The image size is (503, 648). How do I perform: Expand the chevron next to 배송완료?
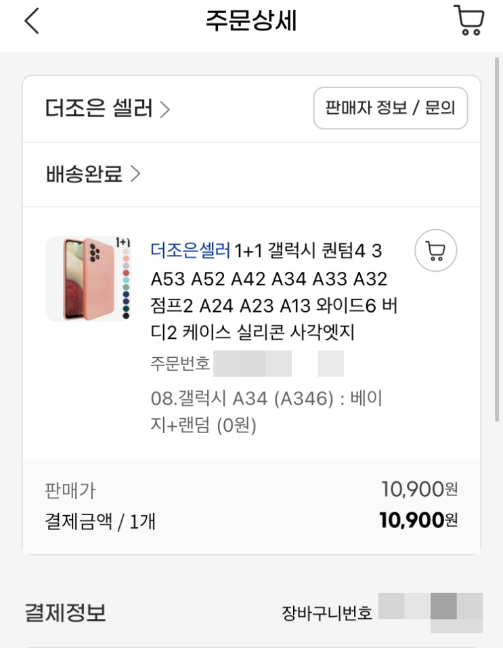(x=135, y=175)
